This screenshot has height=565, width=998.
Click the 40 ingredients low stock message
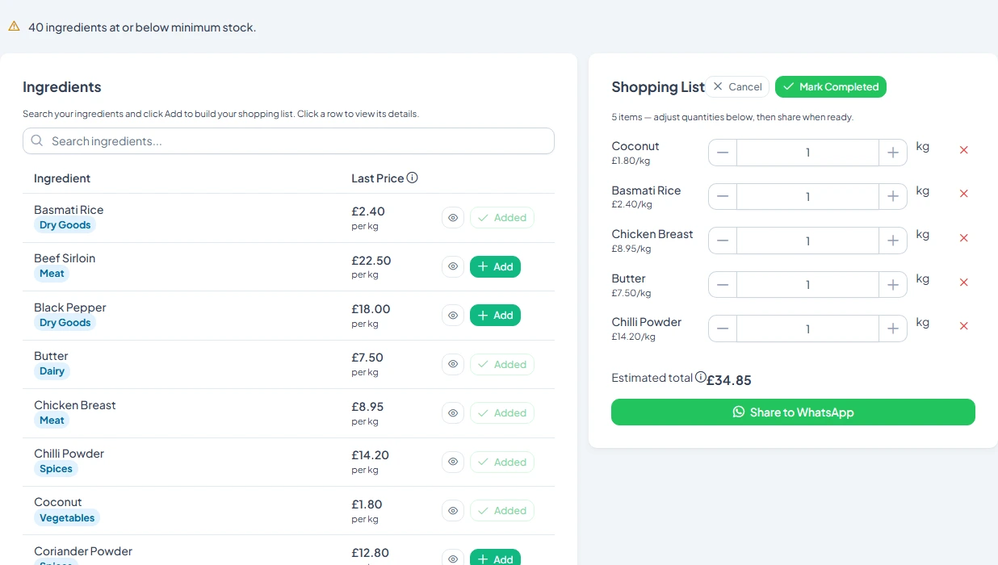[x=142, y=27]
